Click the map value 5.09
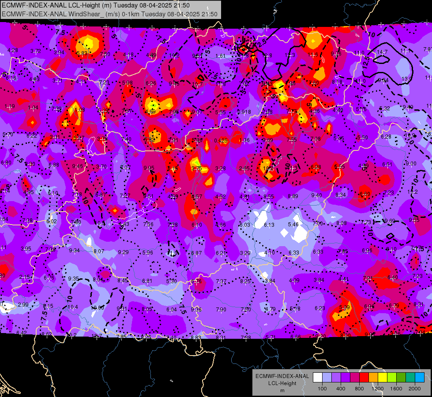 point(344,307)
